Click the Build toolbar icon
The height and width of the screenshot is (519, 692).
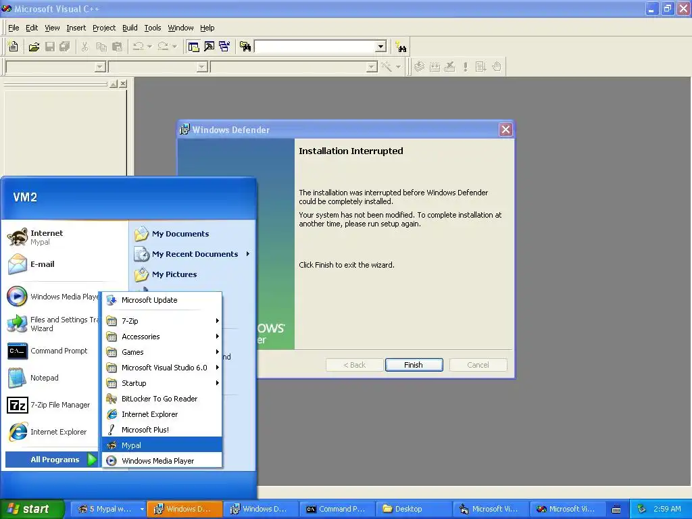[435, 67]
